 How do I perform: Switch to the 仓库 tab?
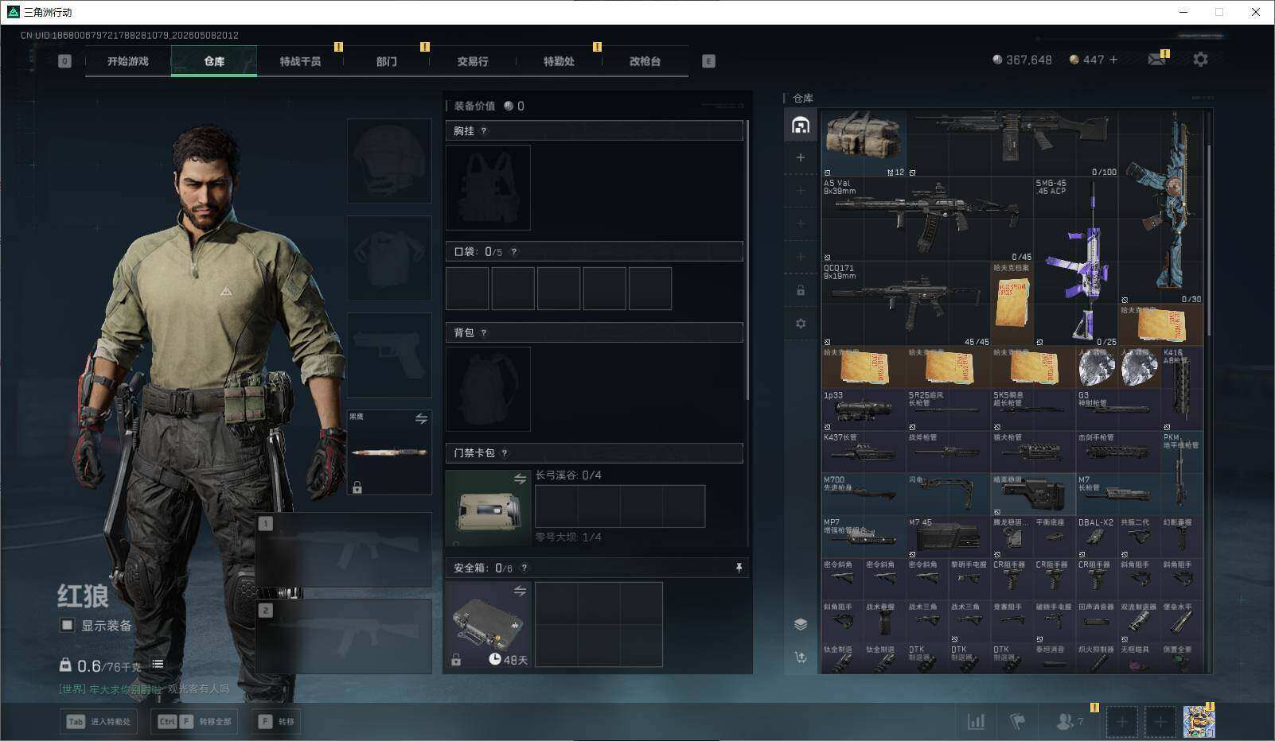(x=214, y=61)
